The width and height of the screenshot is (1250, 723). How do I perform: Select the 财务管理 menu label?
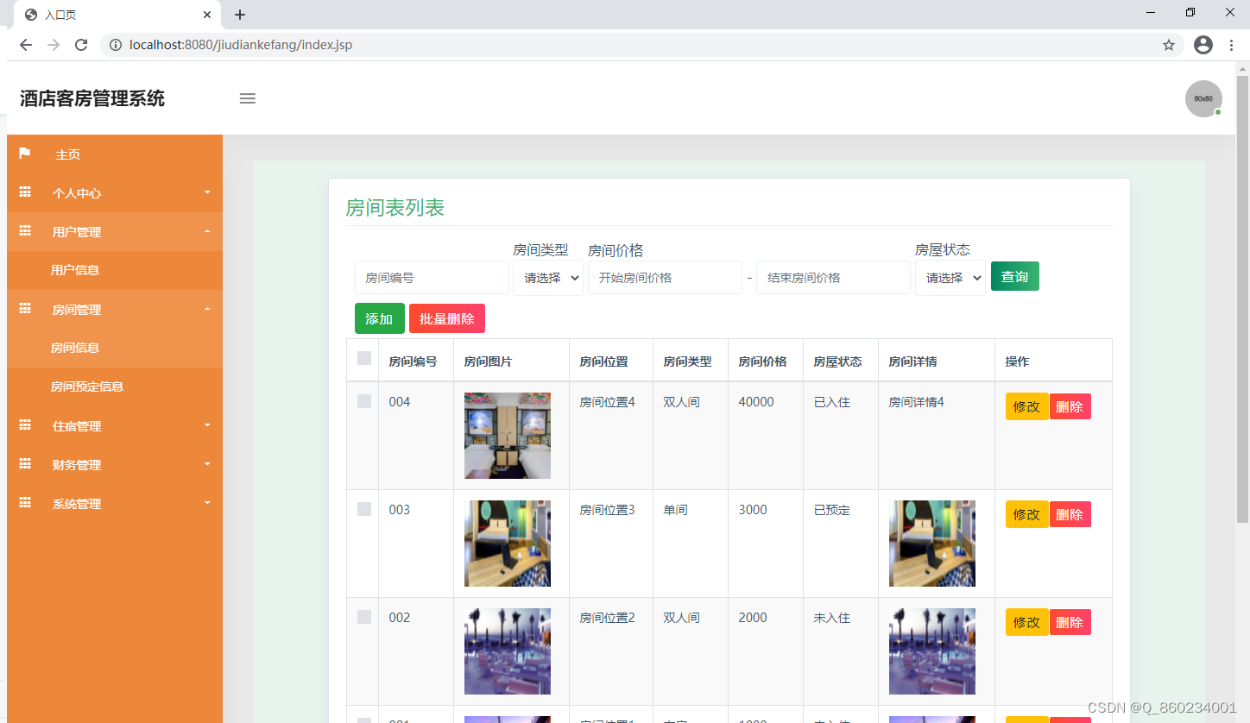pyautogui.click(x=77, y=465)
